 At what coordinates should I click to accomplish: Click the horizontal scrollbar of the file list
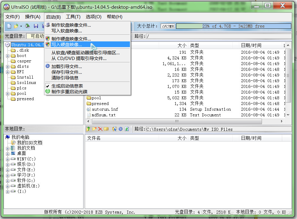click(x=177, y=121)
